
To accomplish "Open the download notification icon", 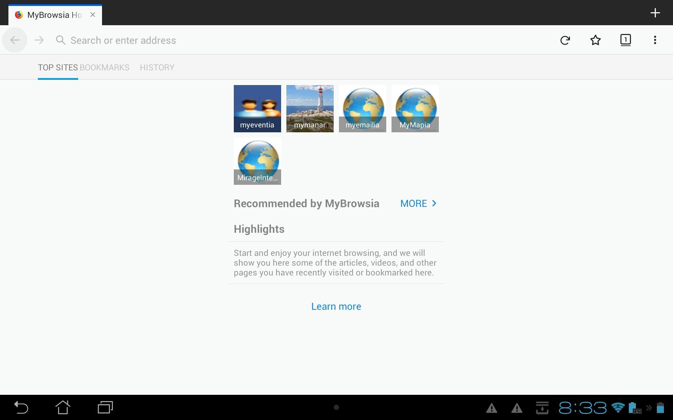I will click(542, 407).
